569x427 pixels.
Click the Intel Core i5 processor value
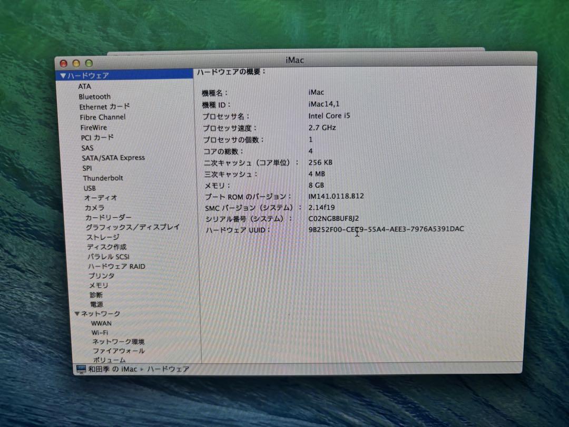click(x=329, y=116)
